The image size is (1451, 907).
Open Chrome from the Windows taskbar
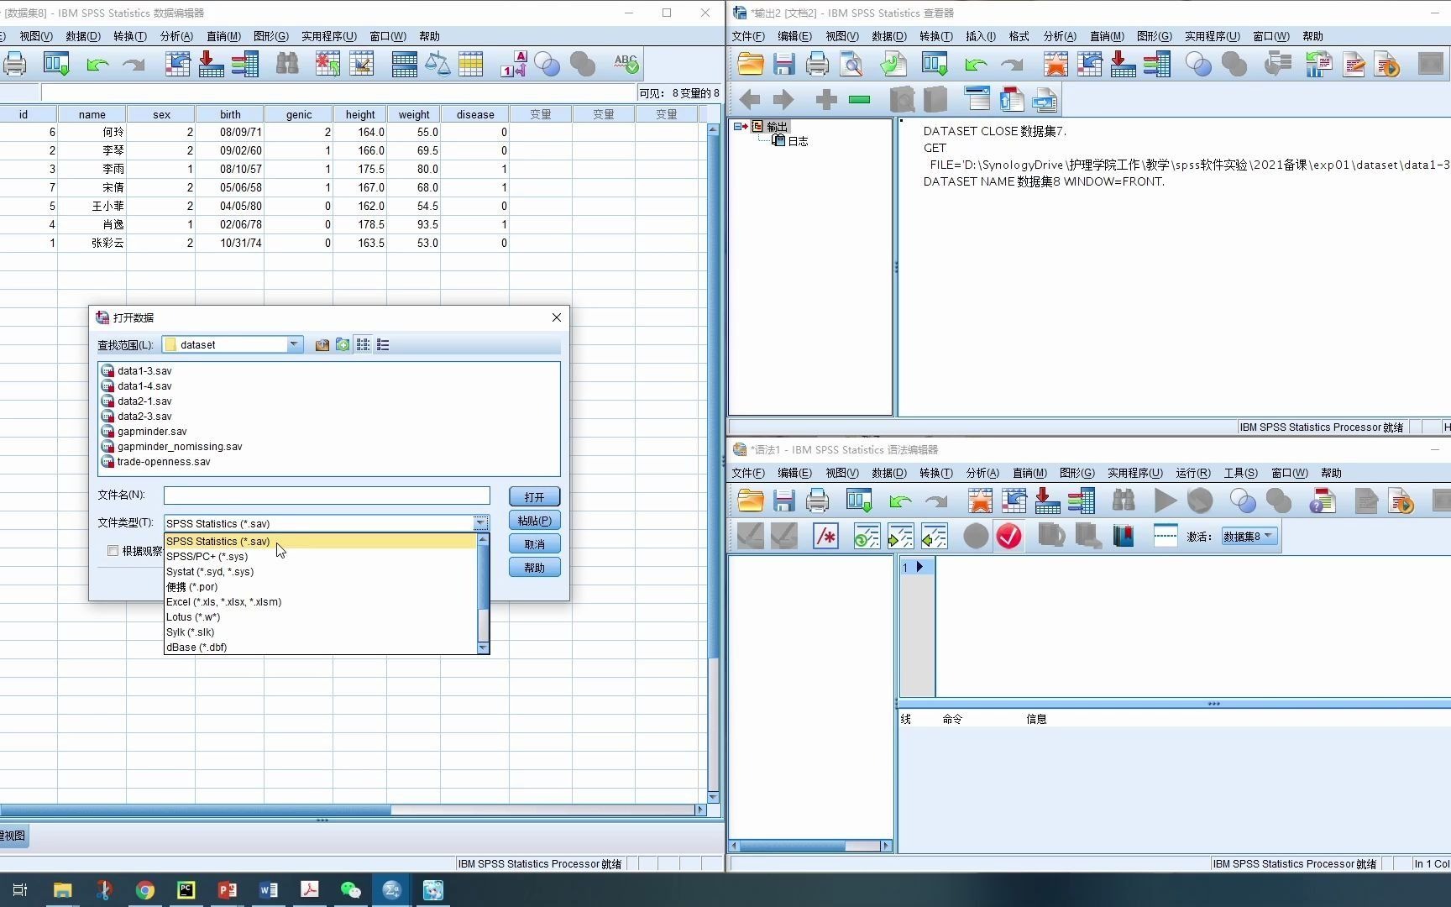(145, 890)
